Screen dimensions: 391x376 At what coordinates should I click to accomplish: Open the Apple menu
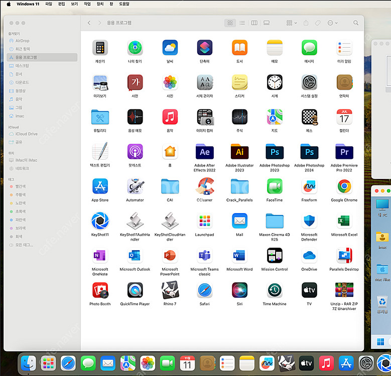9,4
